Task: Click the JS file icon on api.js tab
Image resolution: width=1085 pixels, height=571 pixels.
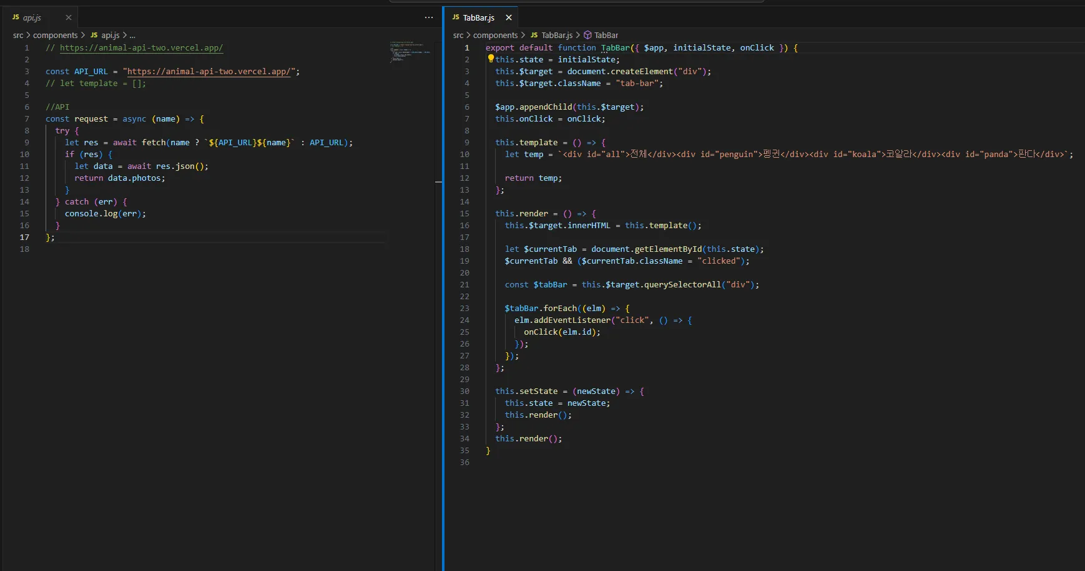Action: tap(16, 17)
